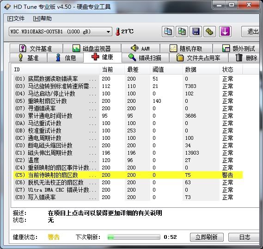
Task: Select the highlighted (C5) 当前待映射的扇区数 row
Action: (128, 175)
